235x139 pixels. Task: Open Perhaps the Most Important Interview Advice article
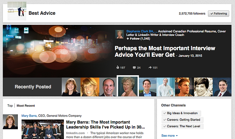(x=165, y=51)
